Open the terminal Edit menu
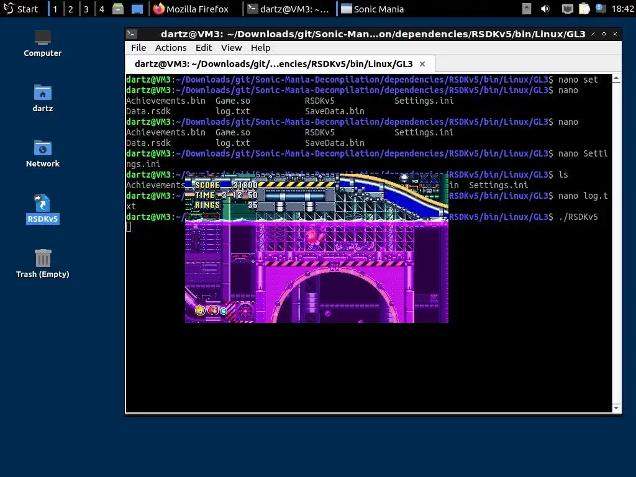This screenshot has height=477, width=636. pyautogui.click(x=204, y=48)
